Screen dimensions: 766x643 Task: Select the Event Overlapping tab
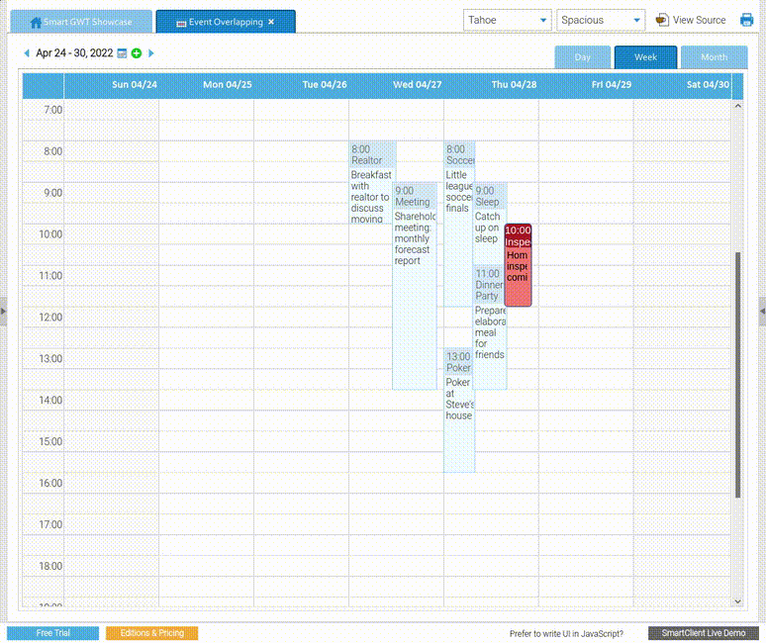[226, 22]
